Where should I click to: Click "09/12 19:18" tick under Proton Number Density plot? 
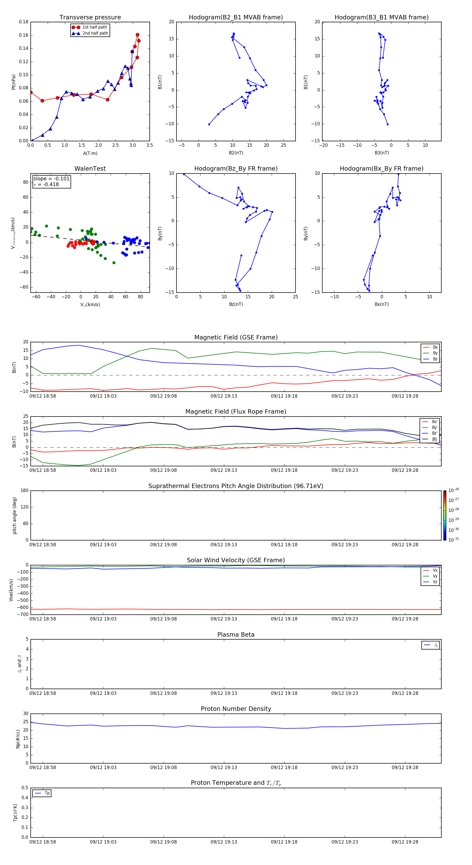click(x=284, y=767)
